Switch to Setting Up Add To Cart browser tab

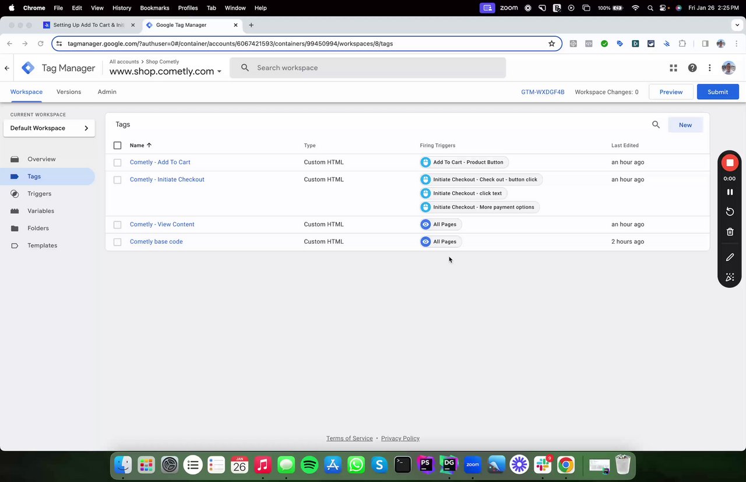tap(89, 25)
